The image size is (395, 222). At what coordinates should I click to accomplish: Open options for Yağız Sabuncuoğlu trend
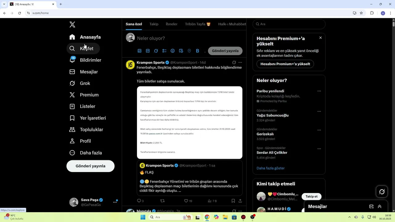pos(319,111)
